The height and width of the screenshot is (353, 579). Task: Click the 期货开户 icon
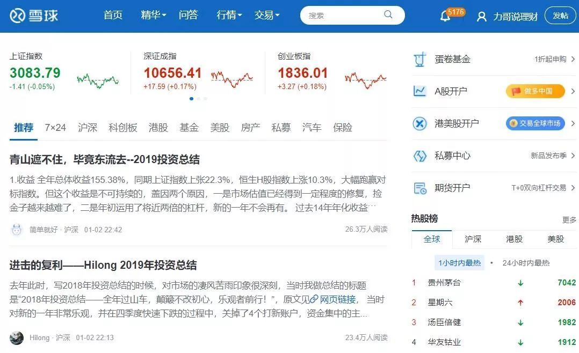(x=419, y=188)
